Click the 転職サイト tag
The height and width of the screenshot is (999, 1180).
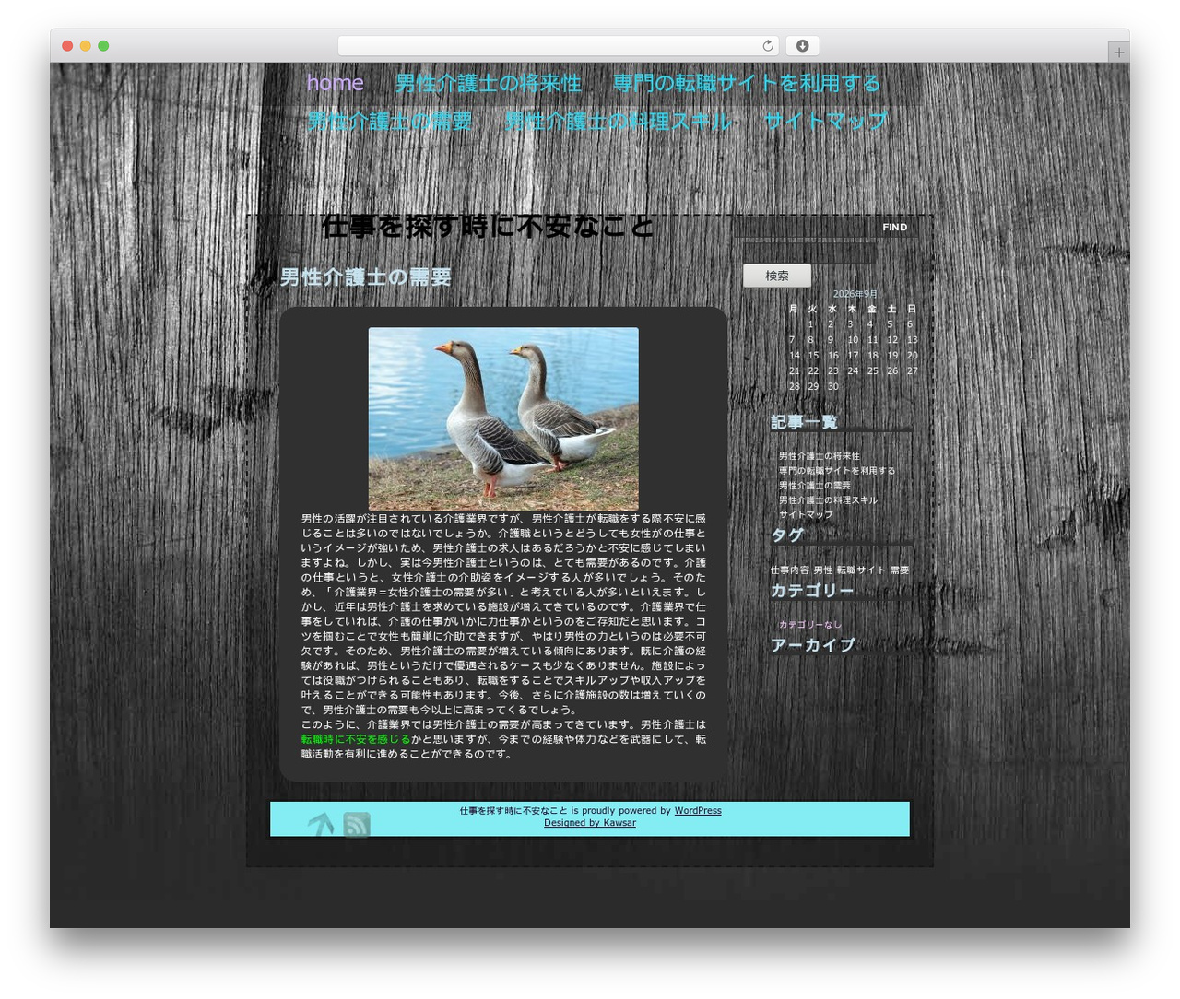[x=861, y=570]
